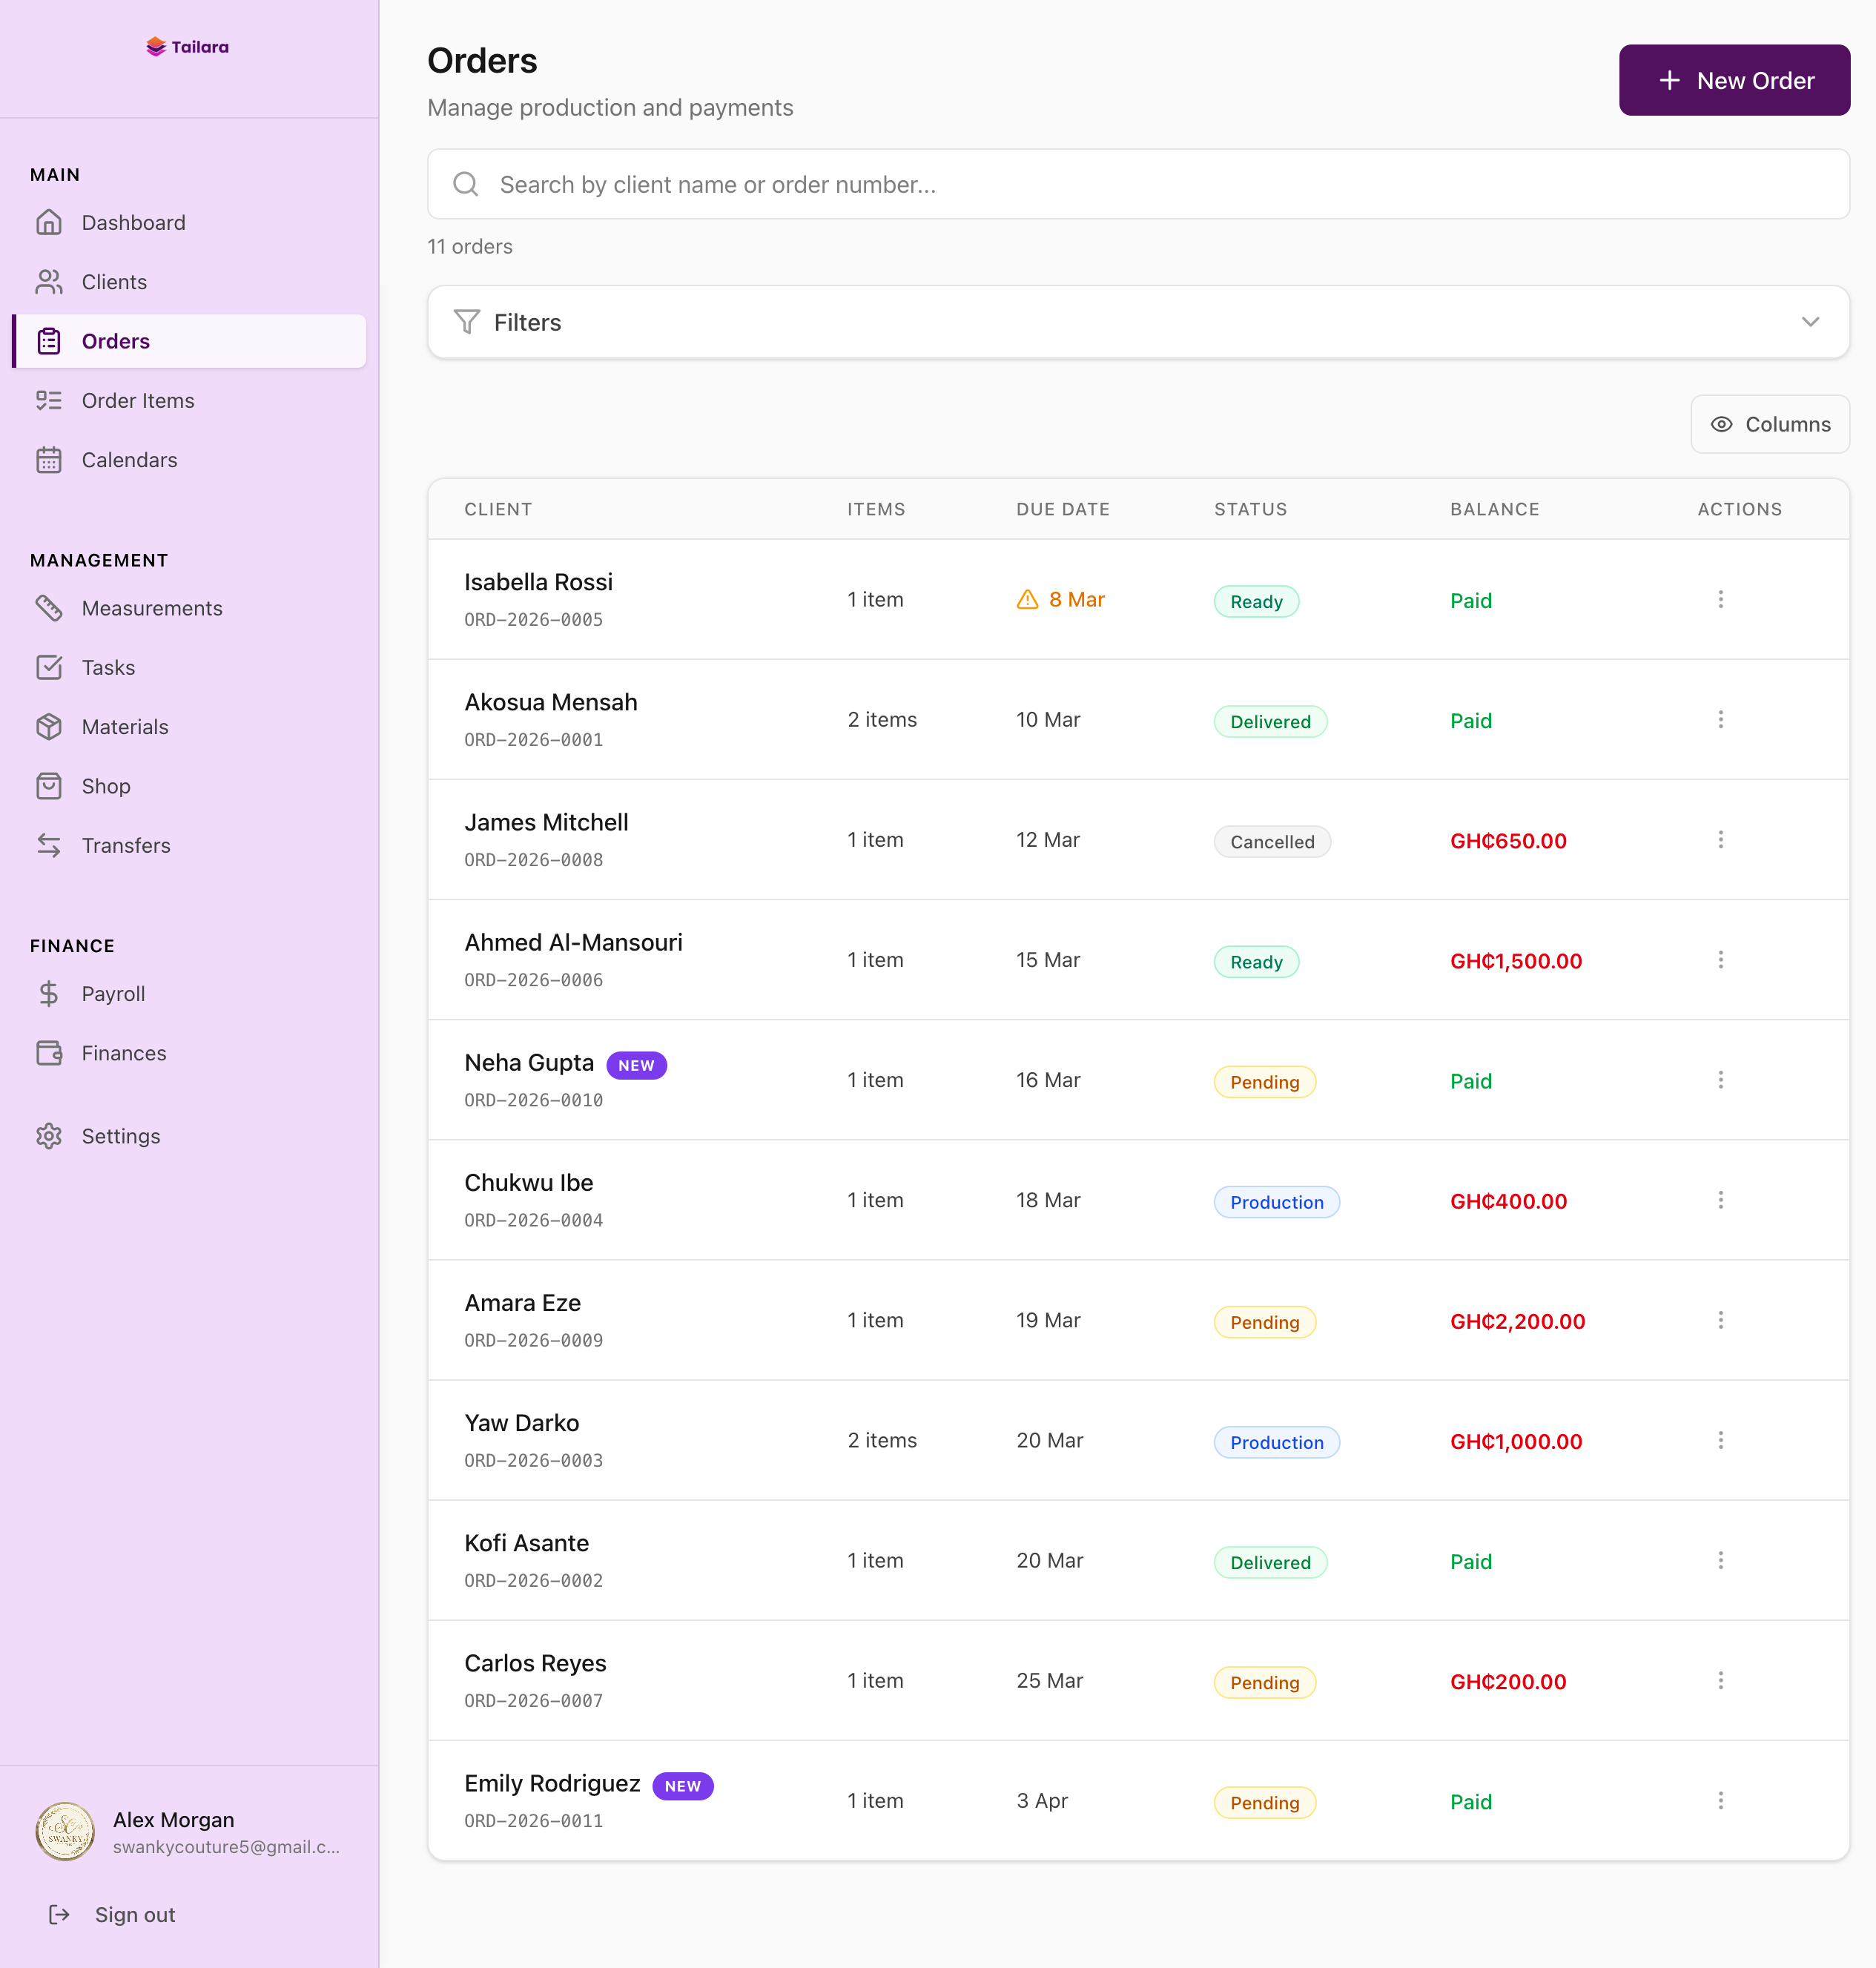
Task: Open the actions menu for Yaw Darko
Action: click(1720, 1440)
